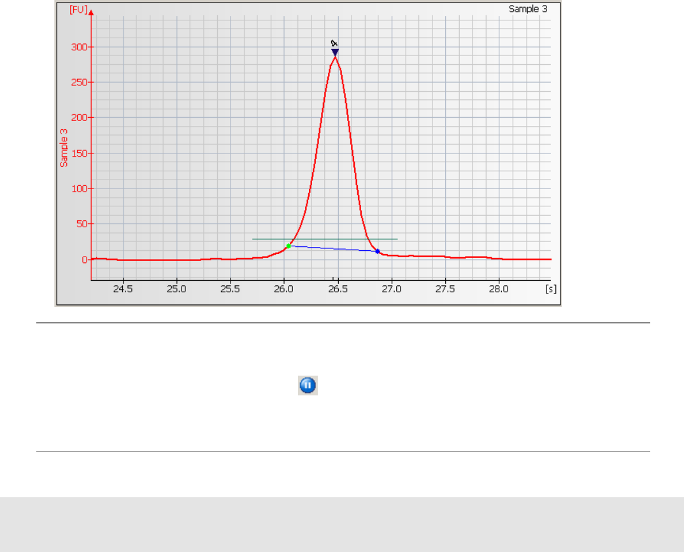This screenshot has height=552, width=684.
Task: Click the blue peak baseline line
Action: [333, 248]
